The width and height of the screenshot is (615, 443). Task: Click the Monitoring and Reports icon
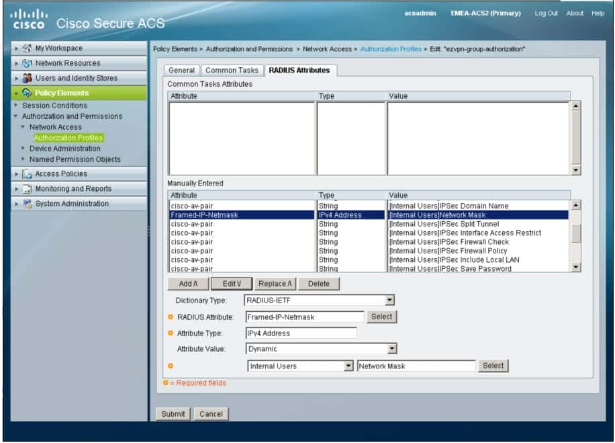(x=27, y=188)
